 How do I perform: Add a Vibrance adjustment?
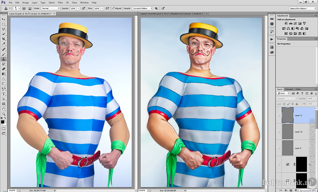[x=304, y=23]
